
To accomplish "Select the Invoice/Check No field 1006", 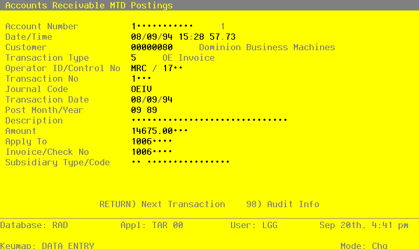I will [x=151, y=152].
